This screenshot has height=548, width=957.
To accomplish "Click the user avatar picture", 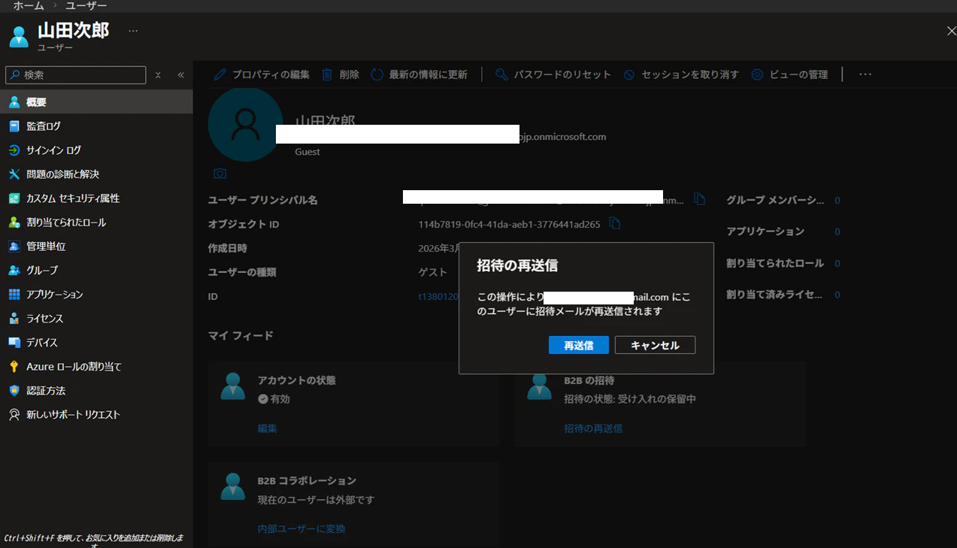I will click(x=245, y=124).
